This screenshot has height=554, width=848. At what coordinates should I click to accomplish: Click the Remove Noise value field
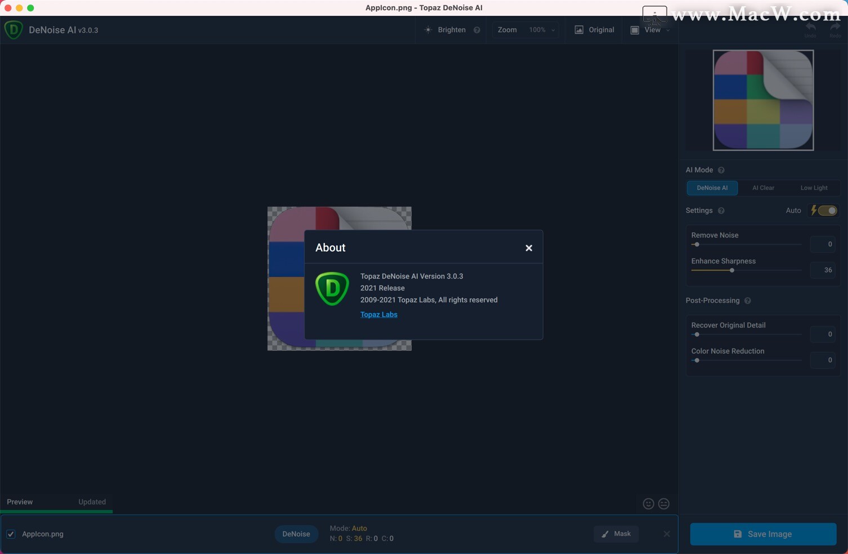[823, 244]
